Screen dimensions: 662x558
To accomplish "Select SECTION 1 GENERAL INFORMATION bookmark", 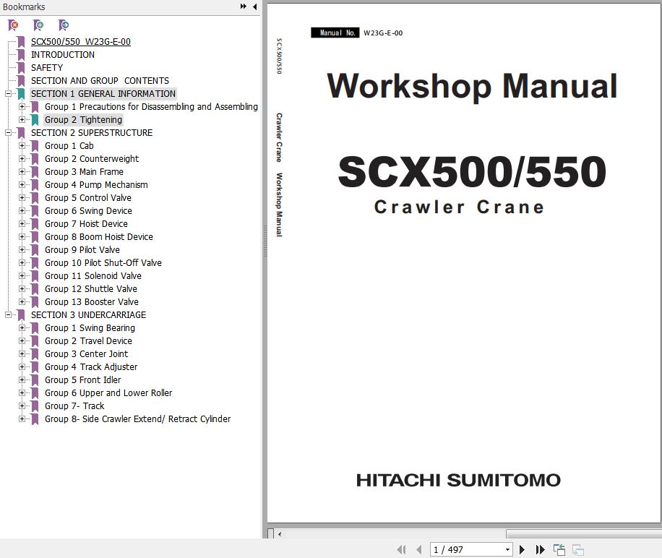I will [103, 94].
